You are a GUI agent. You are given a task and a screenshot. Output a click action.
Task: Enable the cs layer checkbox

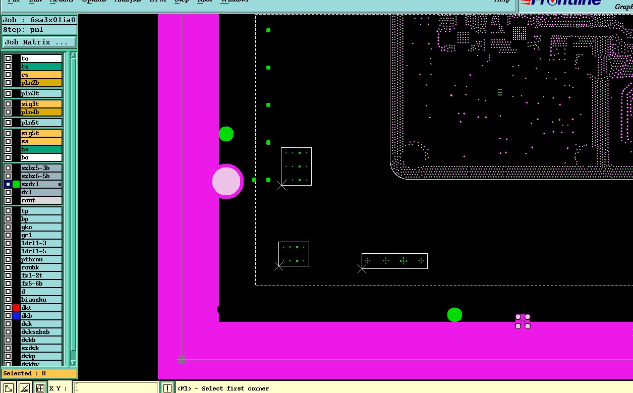click(x=8, y=75)
